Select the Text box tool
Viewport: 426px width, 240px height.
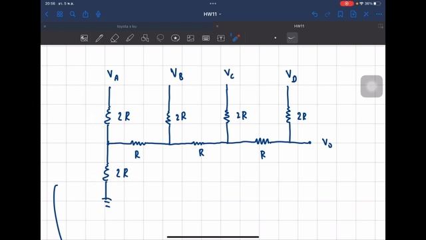(221, 38)
